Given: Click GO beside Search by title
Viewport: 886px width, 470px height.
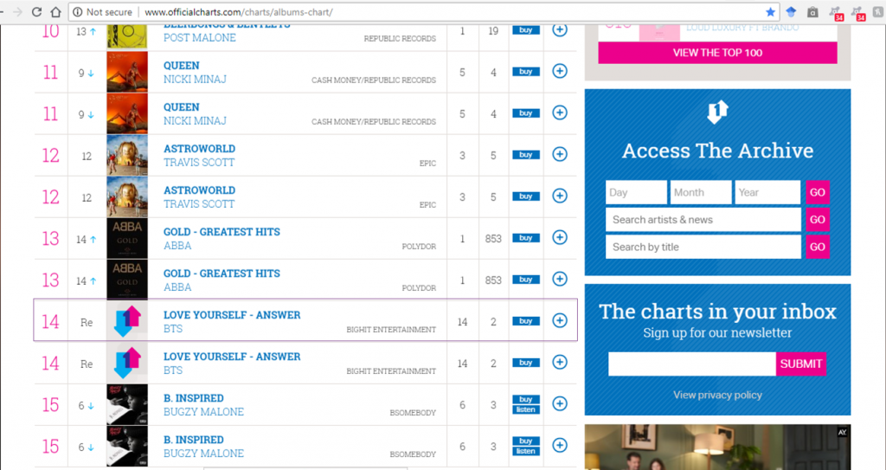Looking at the screenshot, I should click(x=818, y=247).
